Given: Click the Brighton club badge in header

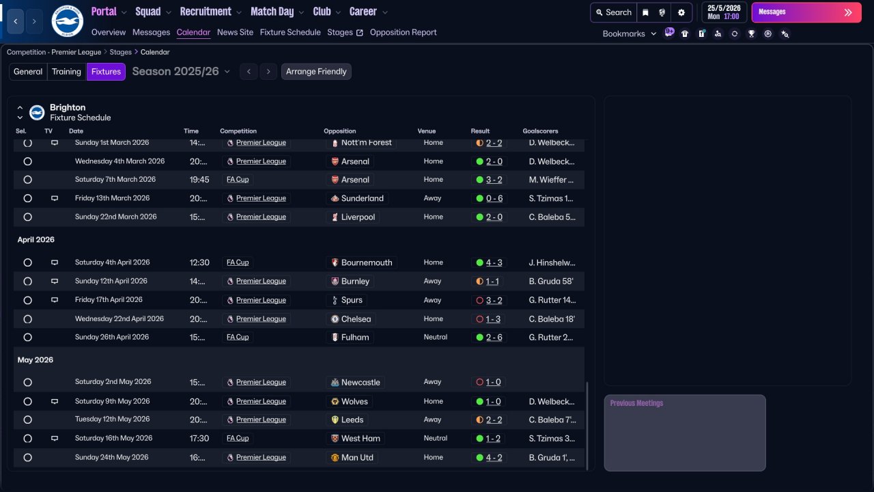Looking at the screenshot, I should click(x=67, y=21).
